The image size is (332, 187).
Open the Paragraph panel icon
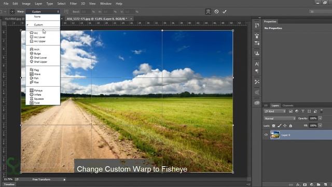coord(257,71)
